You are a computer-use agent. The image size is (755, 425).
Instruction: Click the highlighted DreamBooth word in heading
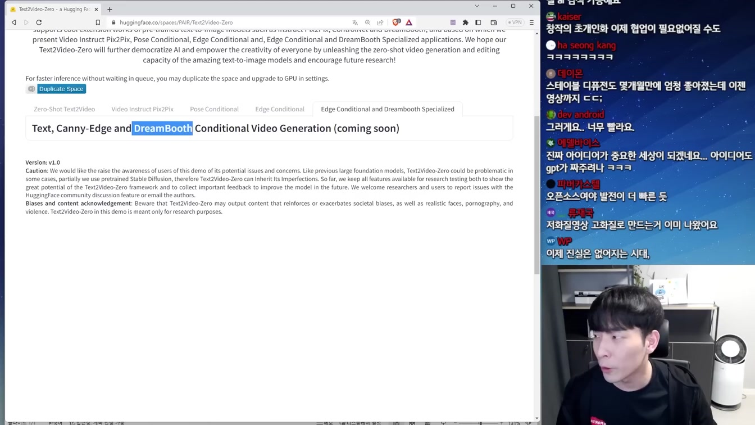pyautogui.click(x=162, y=128)
